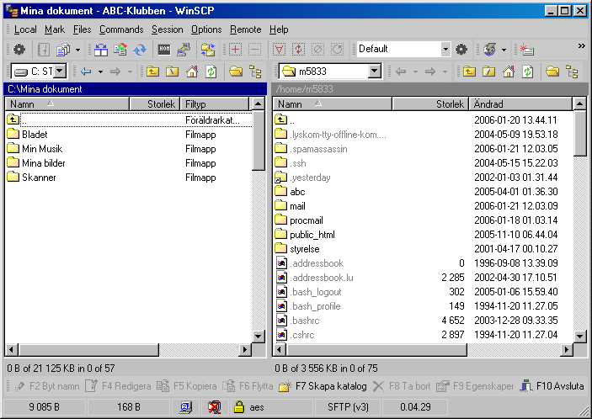
Task: Click the Select files plus icon
Action: 236,50
